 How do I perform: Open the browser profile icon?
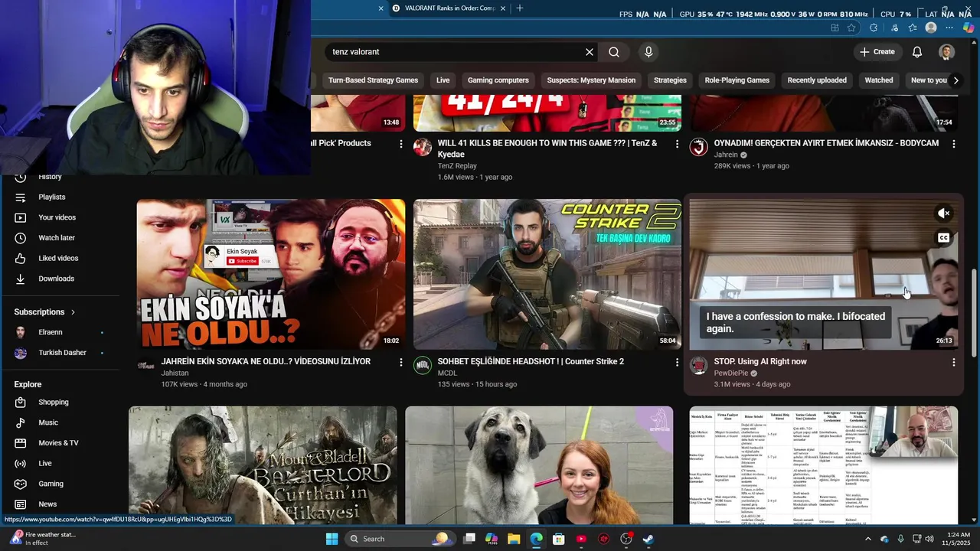coord(931,28)
